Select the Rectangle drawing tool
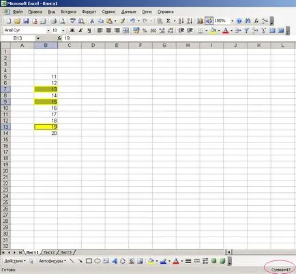The width and height of the screenshot is (296, 274). [x=89, y=261]
